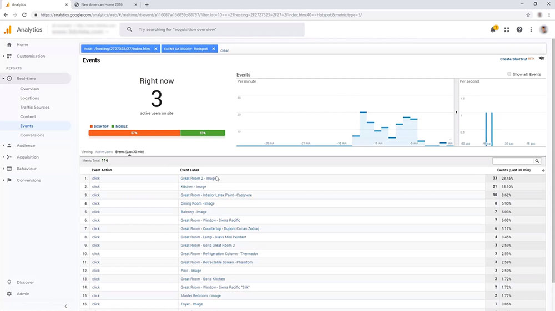Switch to the Active Users view tab
The height and width of the screenshot is (311, 555).
tap(104, 151)
